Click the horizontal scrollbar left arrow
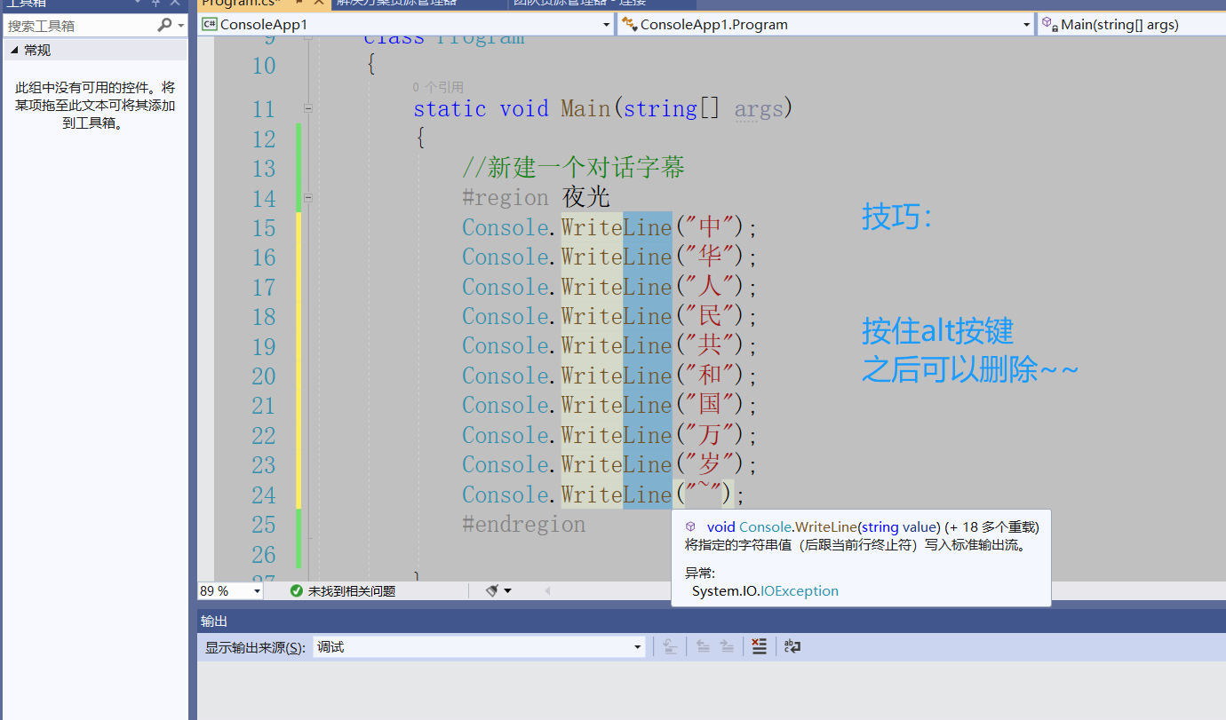1226x720 pixels. click(547, 590)
